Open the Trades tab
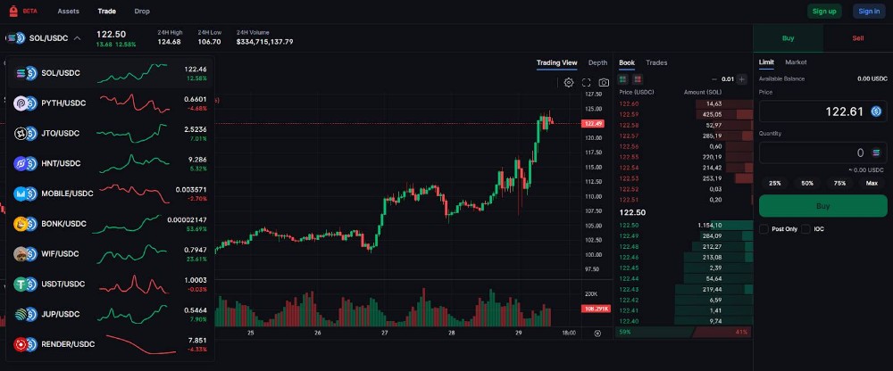This screenshot has width=893, height=371. pyautogui.click(x=656, y=62)
